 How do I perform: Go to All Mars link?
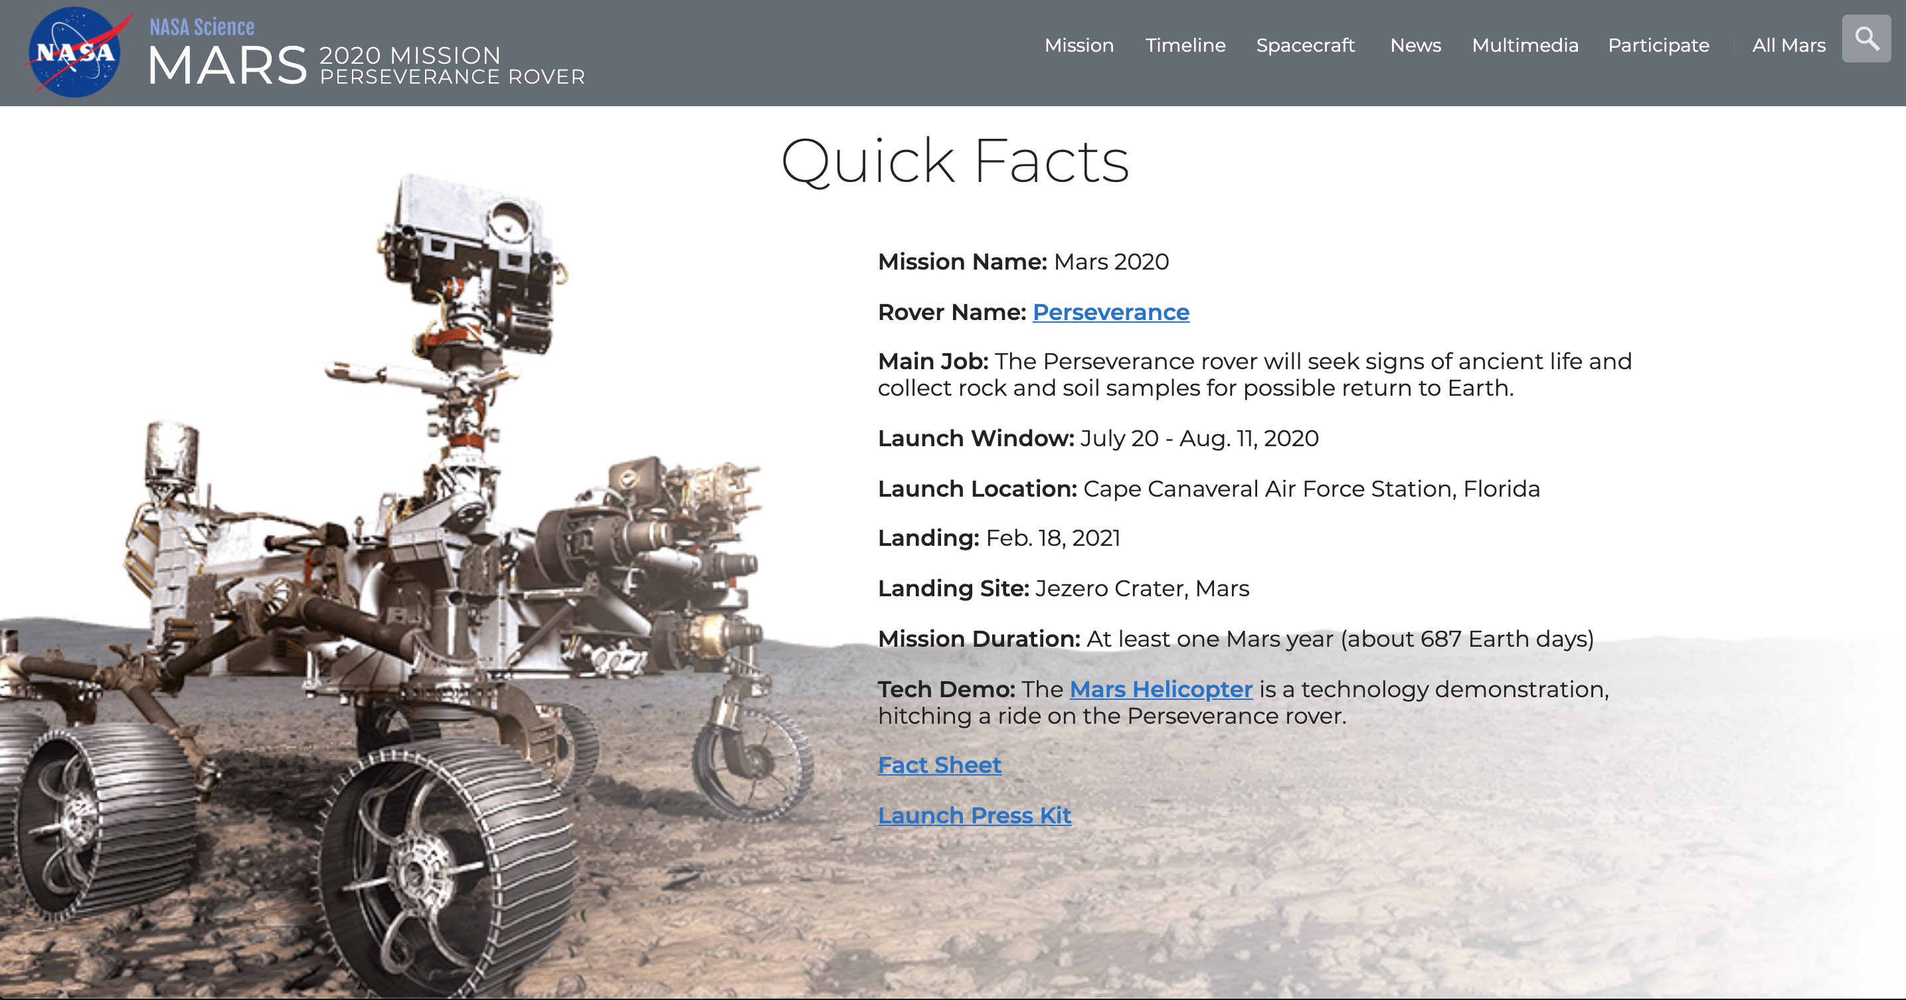pos(1788,45)
